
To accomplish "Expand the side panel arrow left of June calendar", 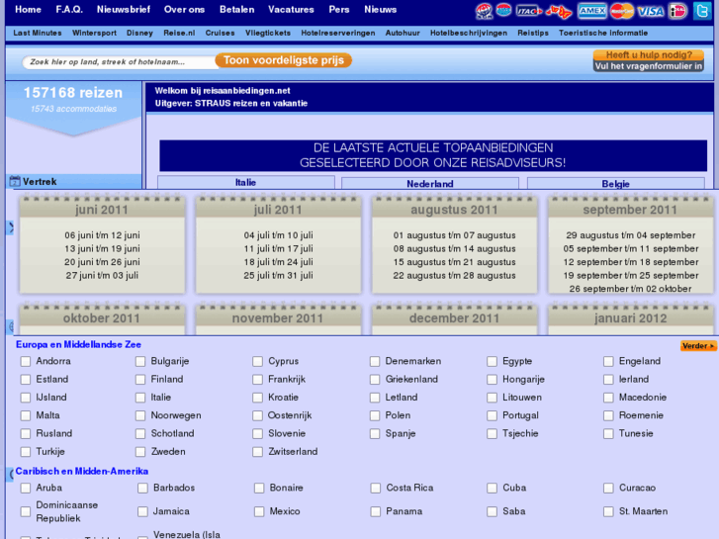I will tap(11, 227).
